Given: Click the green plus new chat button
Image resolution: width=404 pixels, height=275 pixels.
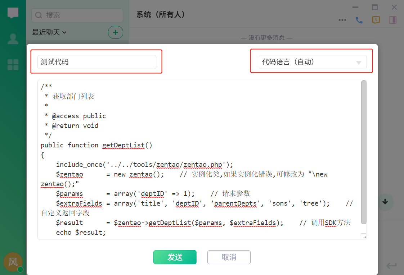Looking at the screenshot, I should (115, 32).
